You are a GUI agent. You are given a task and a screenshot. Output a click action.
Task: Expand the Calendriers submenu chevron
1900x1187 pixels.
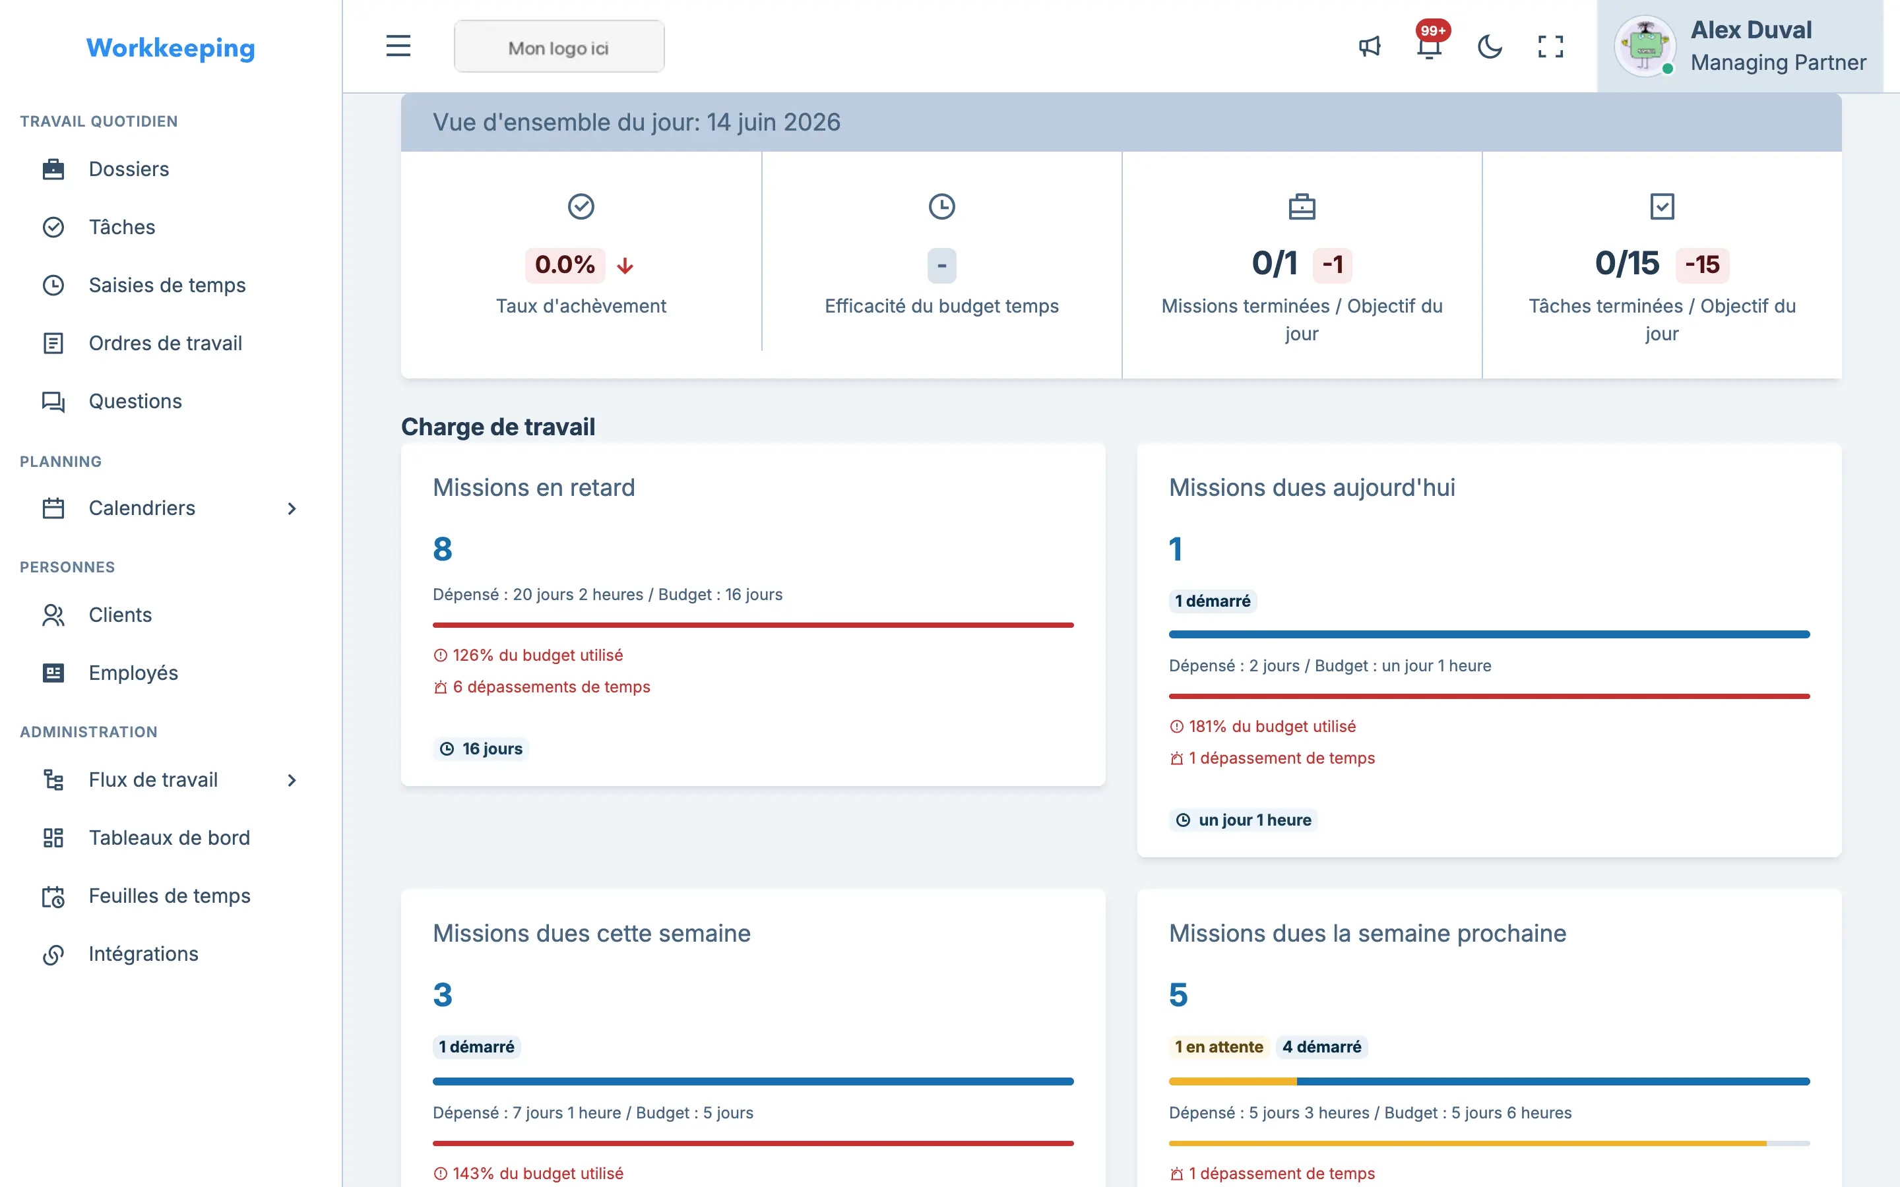coord(292,508)
